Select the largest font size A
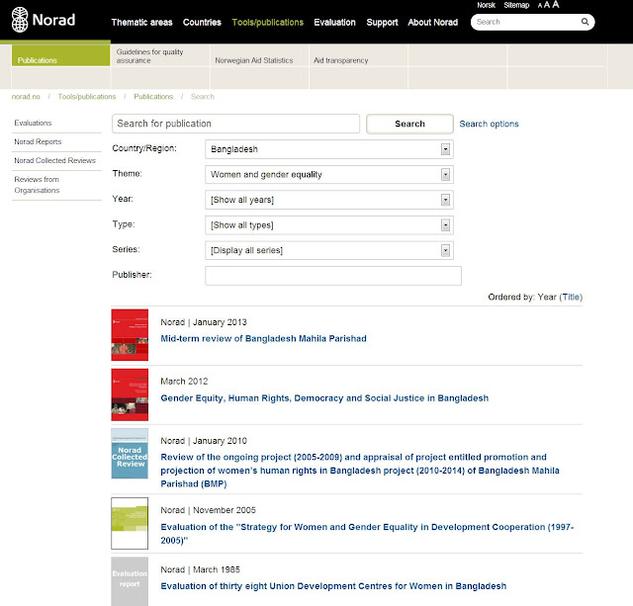 [x=556, y=4]
